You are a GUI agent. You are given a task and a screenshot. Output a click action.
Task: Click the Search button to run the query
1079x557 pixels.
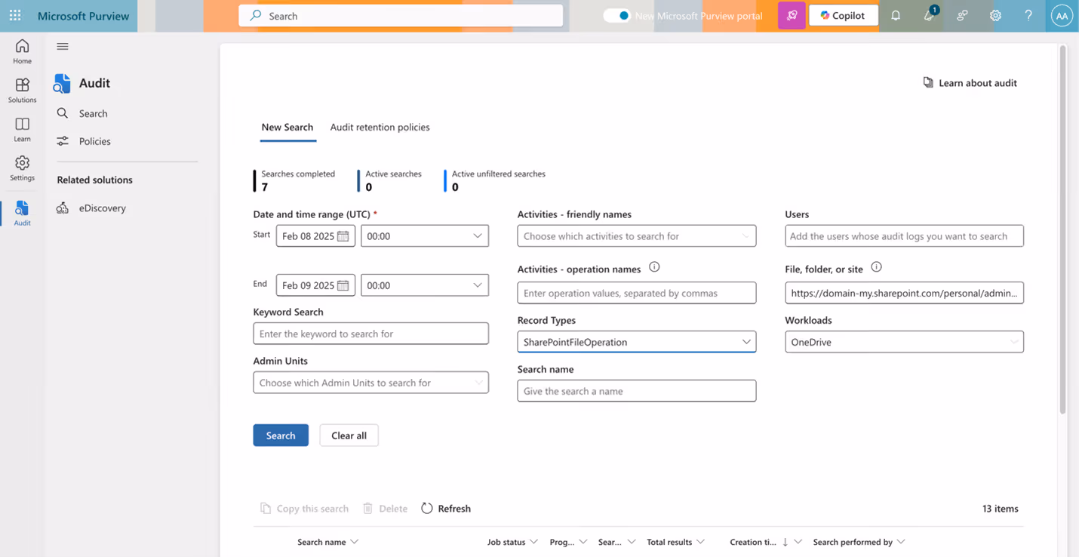(281, 435)
